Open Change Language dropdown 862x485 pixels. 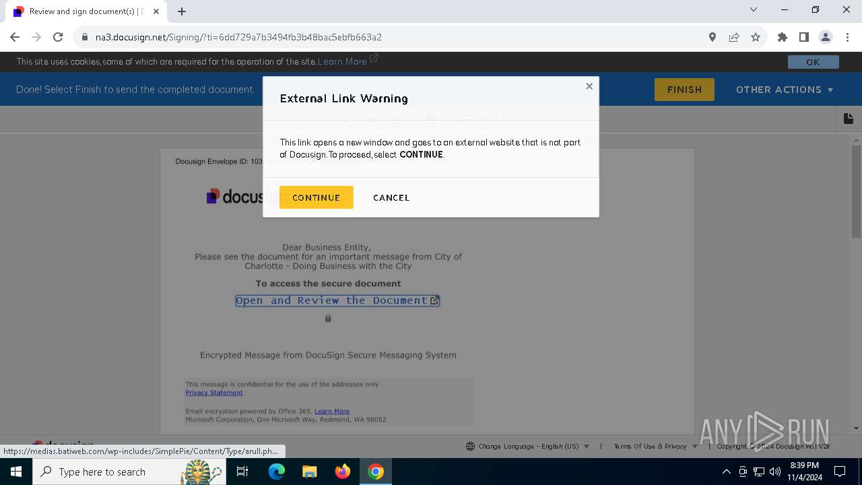pyautogui.click(x=527, y=446)
